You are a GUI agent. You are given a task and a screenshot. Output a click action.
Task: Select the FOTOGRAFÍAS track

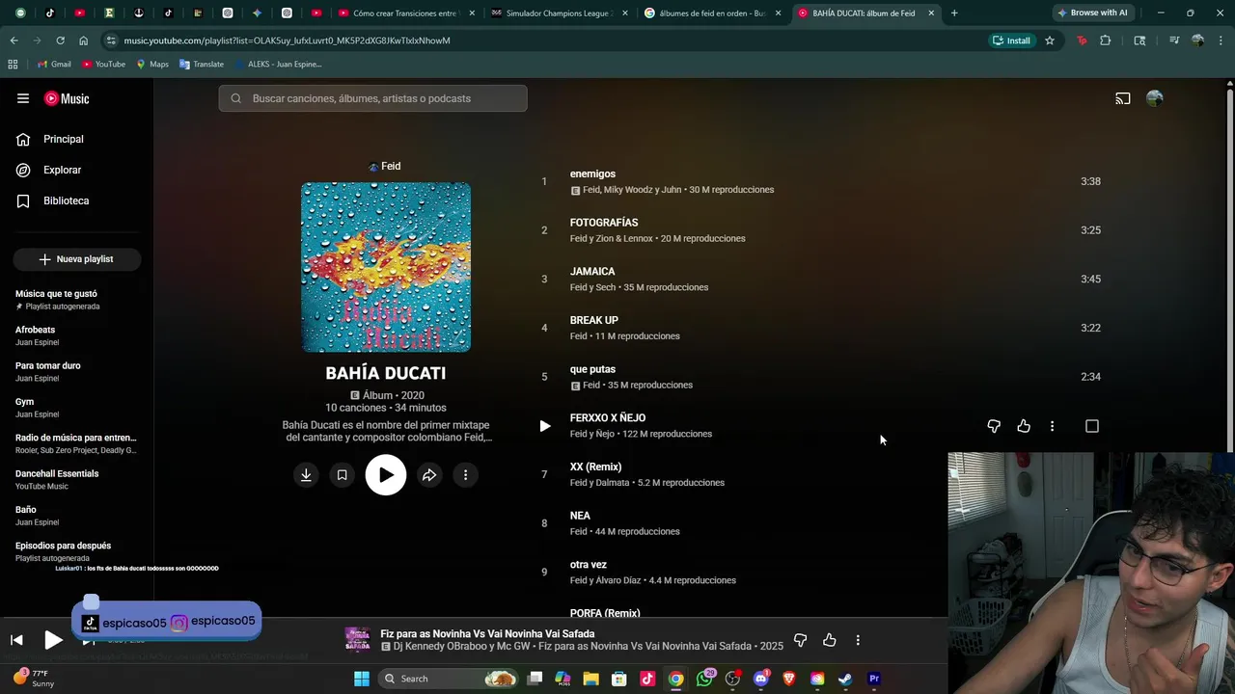pos(604,223)
